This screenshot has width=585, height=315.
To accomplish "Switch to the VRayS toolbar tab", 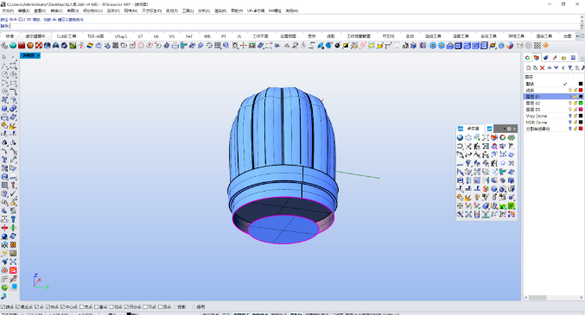I will coord(120,36).
